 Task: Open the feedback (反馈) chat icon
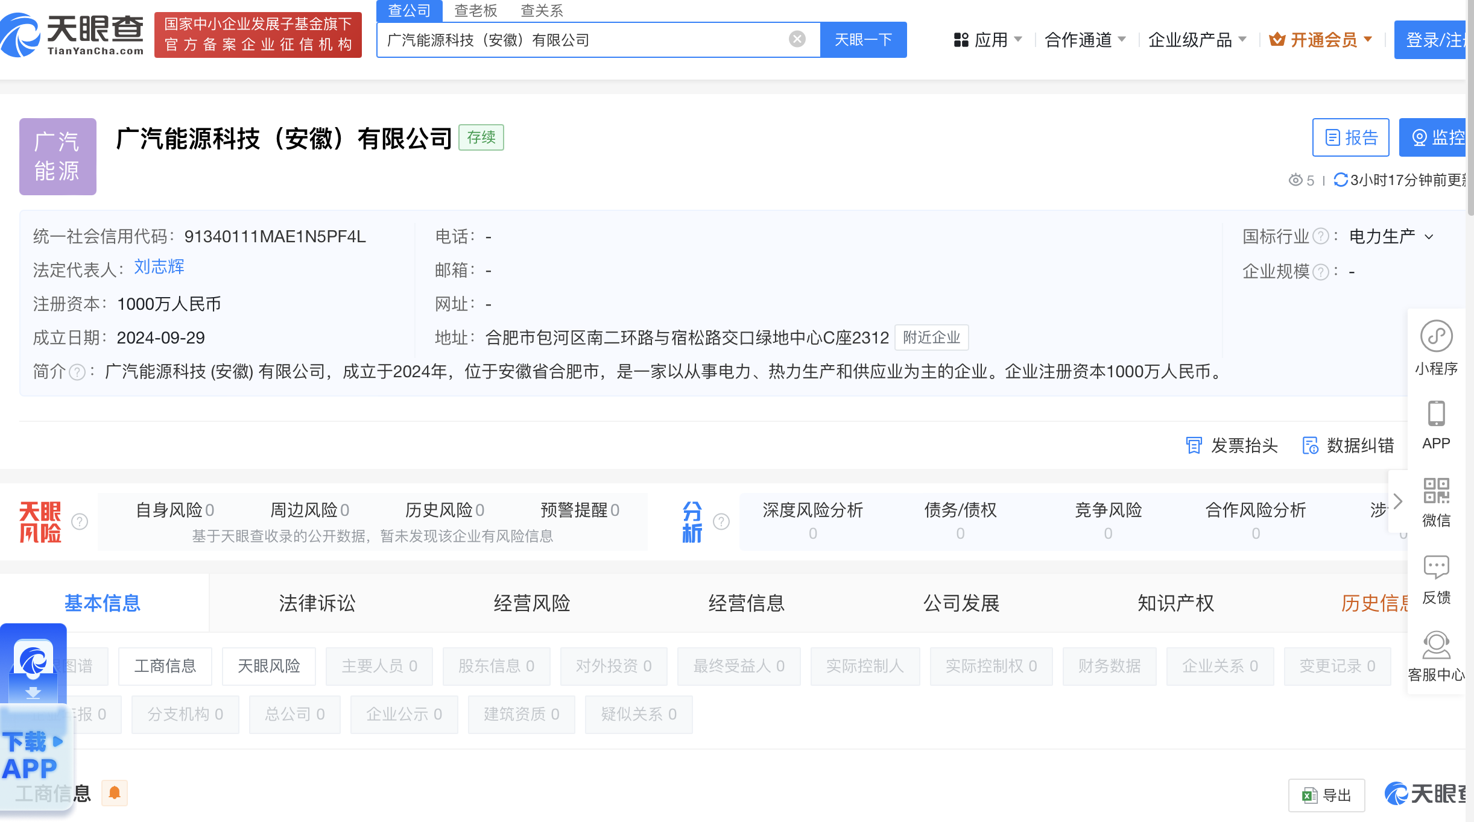coord(1436,567)
